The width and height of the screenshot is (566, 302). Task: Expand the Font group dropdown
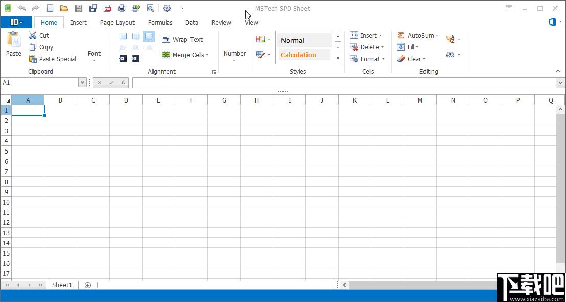[x=94, y=56]
